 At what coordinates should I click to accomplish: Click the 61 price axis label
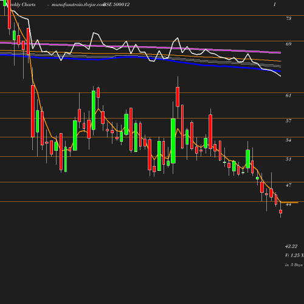pos(288,95)
